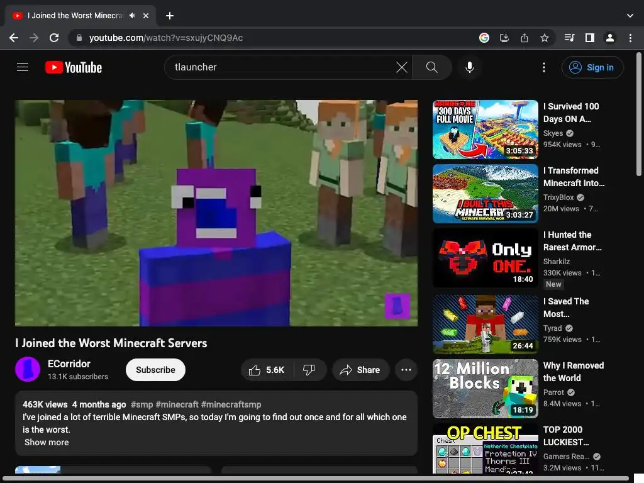
Task: Open I Saved The Most thumbnail
Action: 485,325
